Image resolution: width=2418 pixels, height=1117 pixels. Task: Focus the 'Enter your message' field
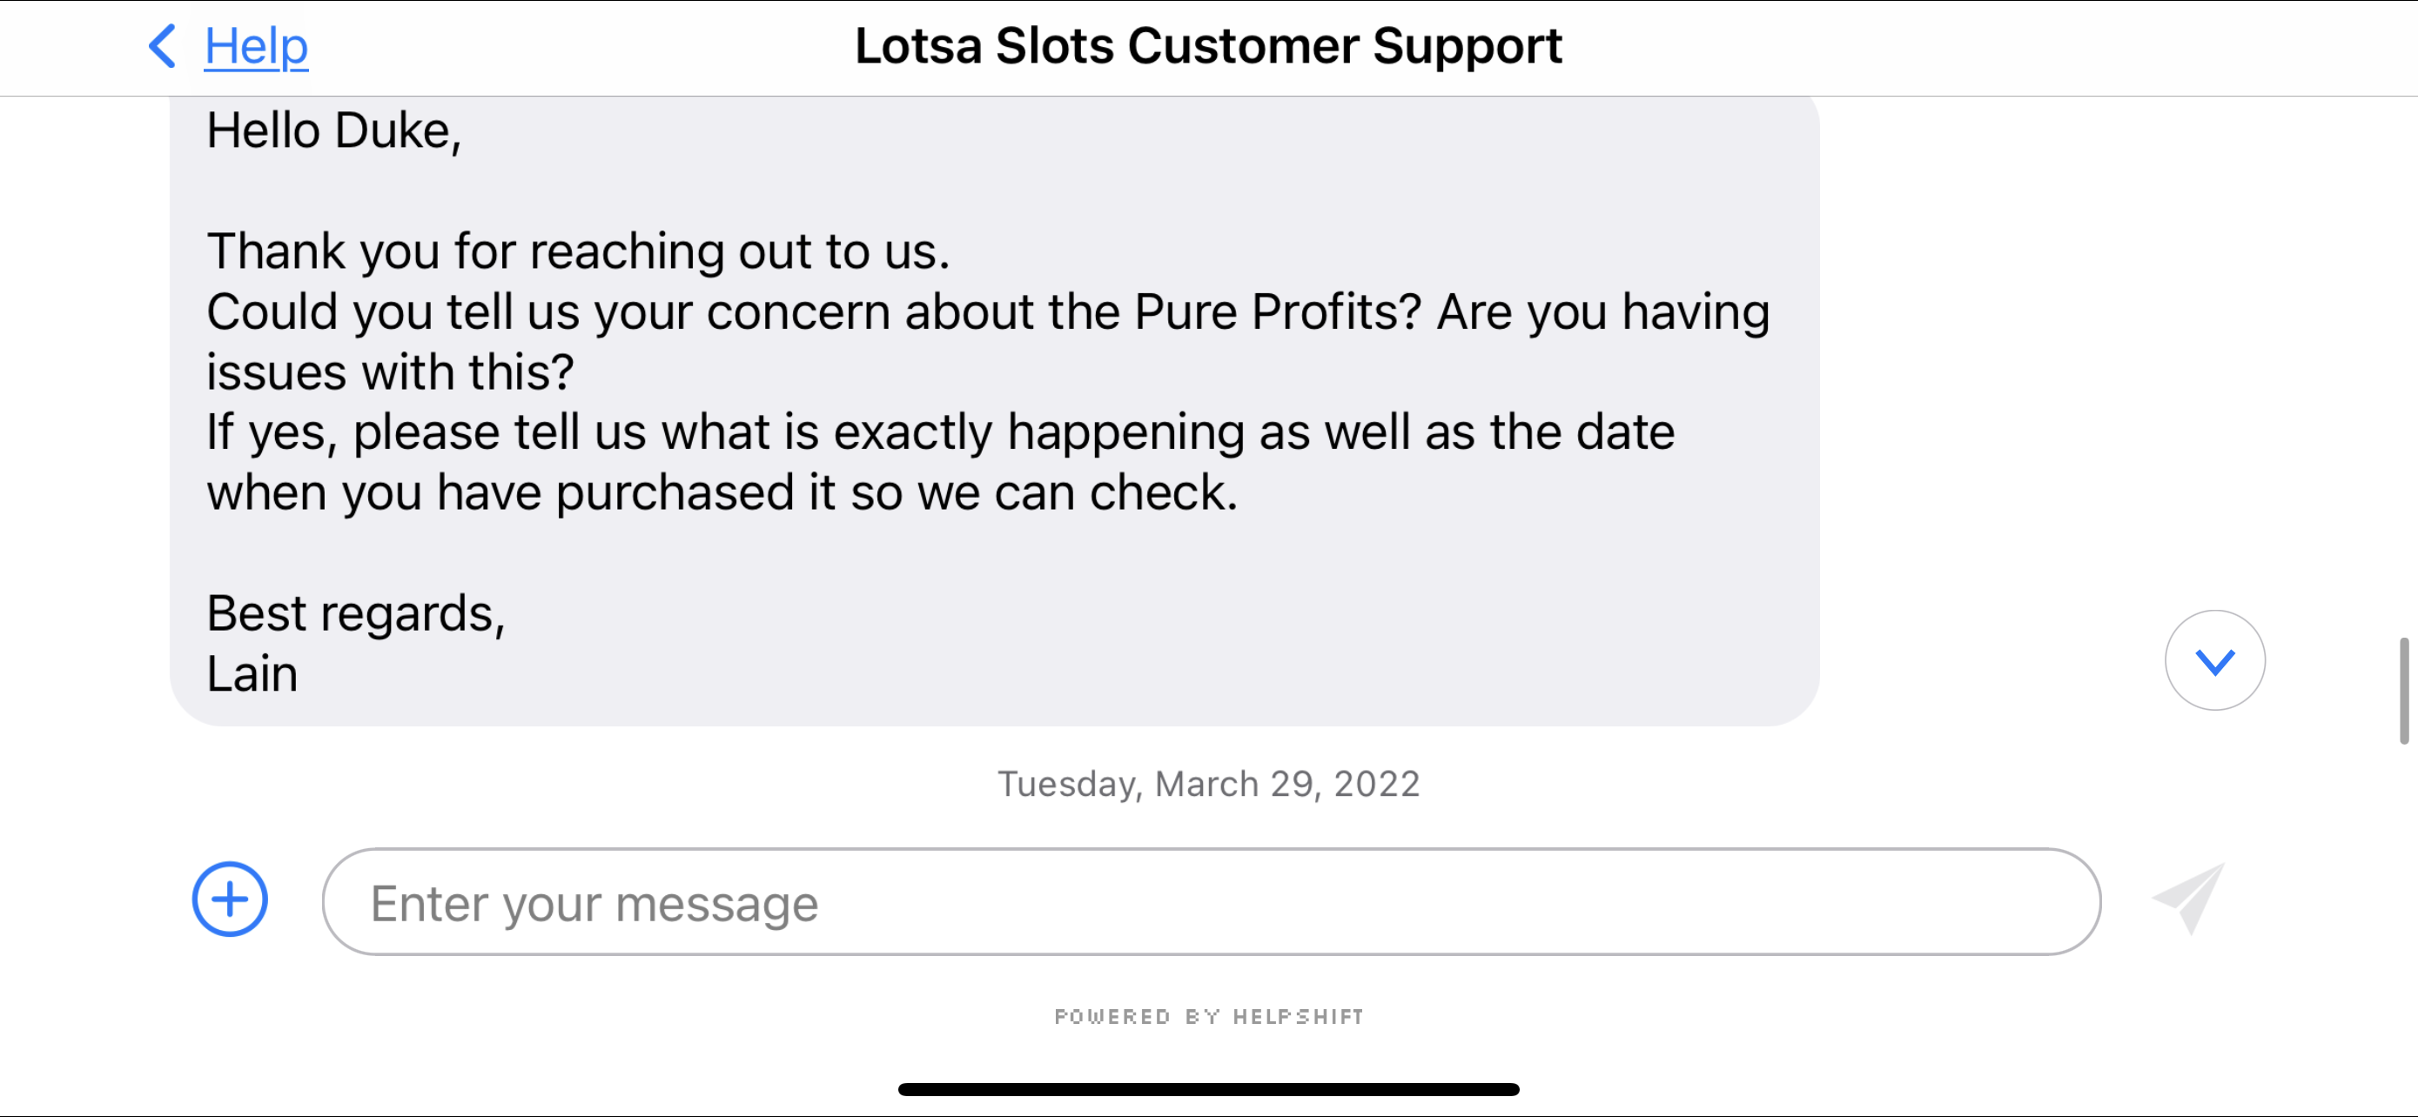tap(1210, 902)
